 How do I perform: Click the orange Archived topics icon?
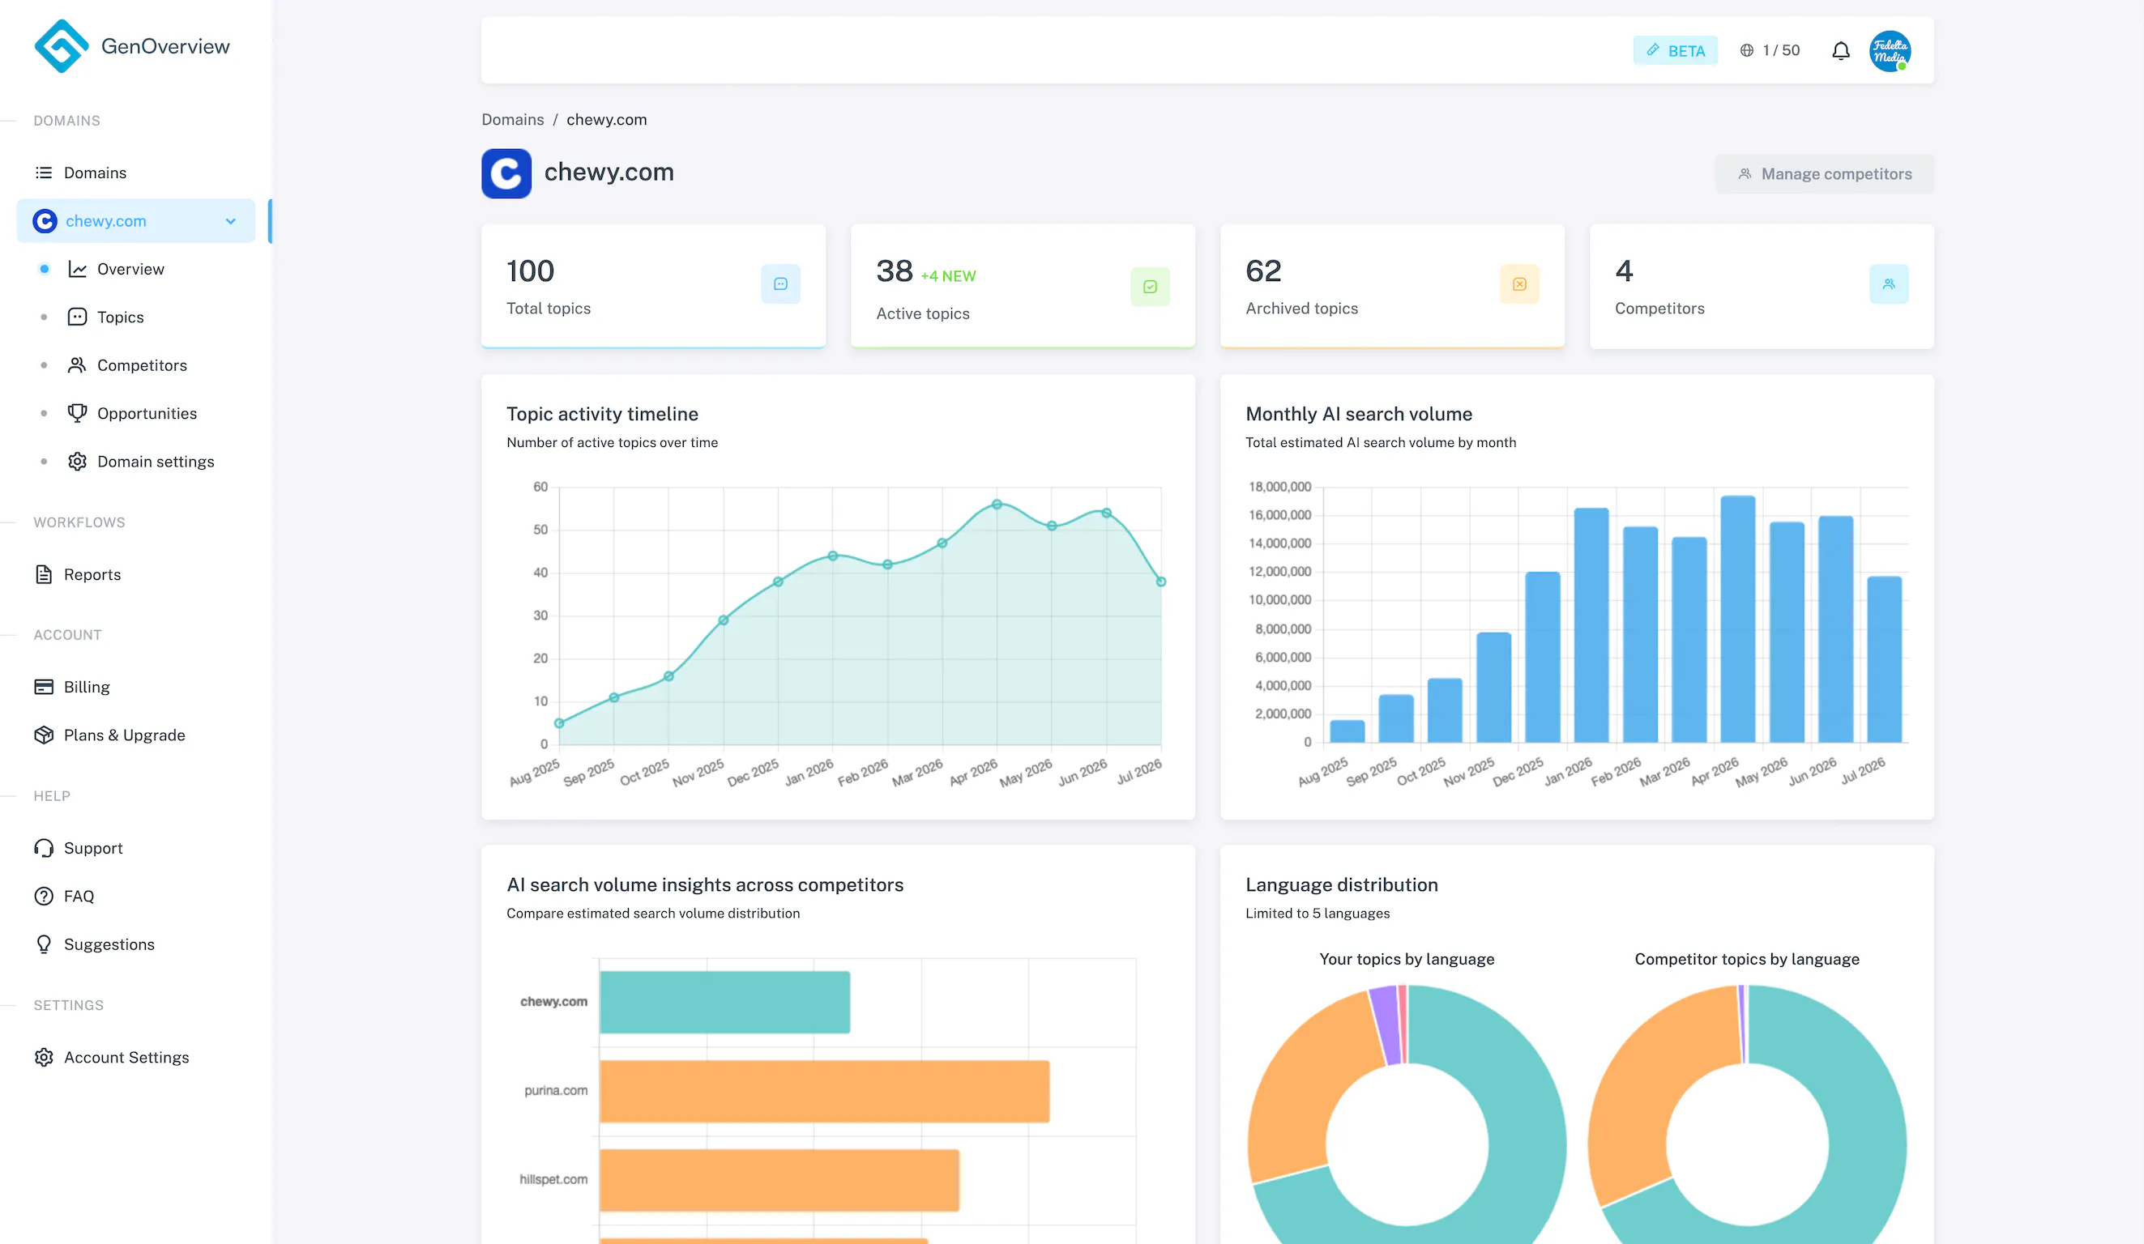(x=1518, y=284)
